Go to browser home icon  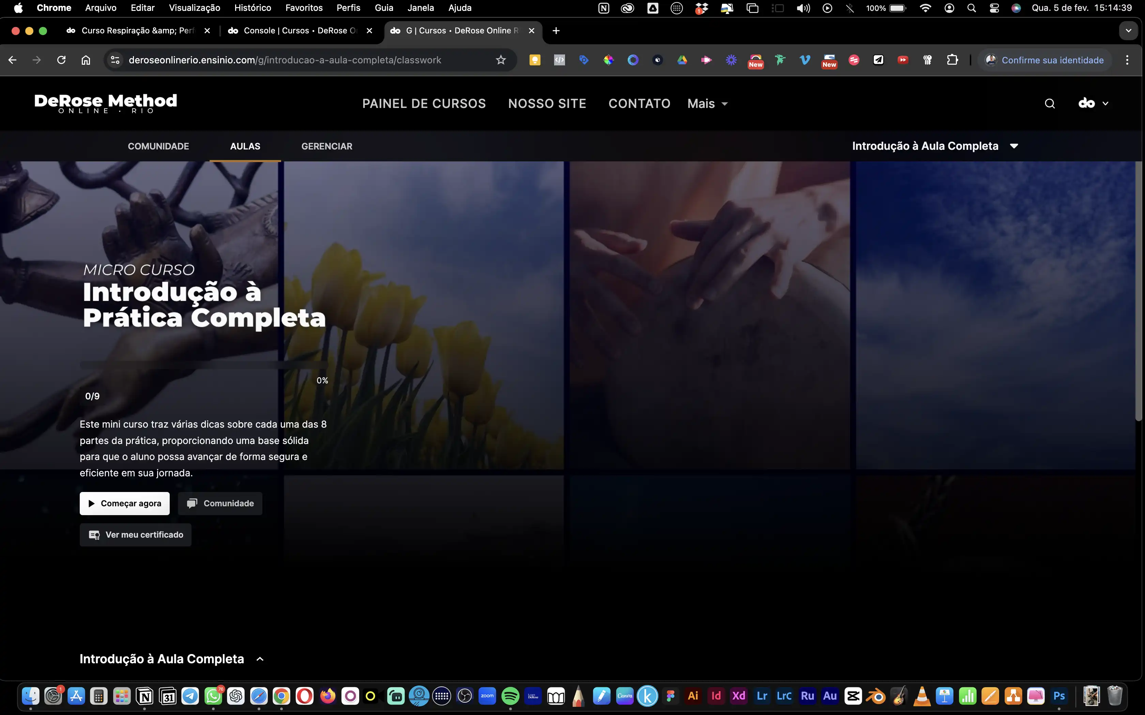(86, 60)
